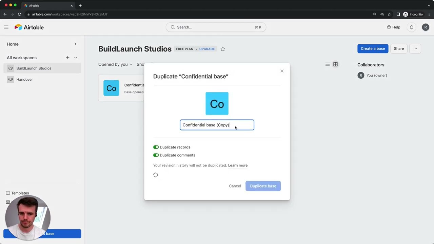The image size is (434, 244).
Task: Open the notifications bell
Action: [x=412, y=27]
